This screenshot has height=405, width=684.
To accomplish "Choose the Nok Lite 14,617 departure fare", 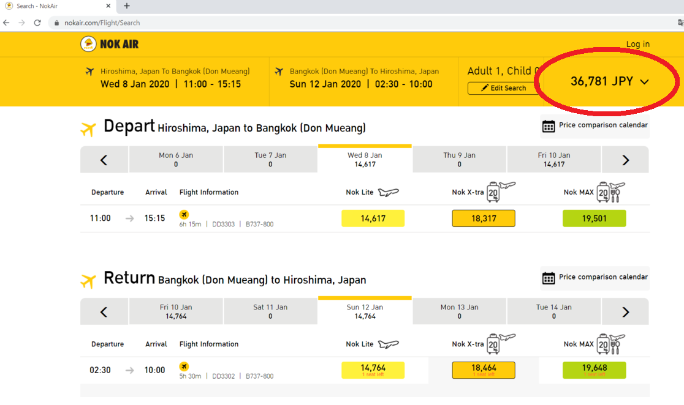I will pos(373,218).
